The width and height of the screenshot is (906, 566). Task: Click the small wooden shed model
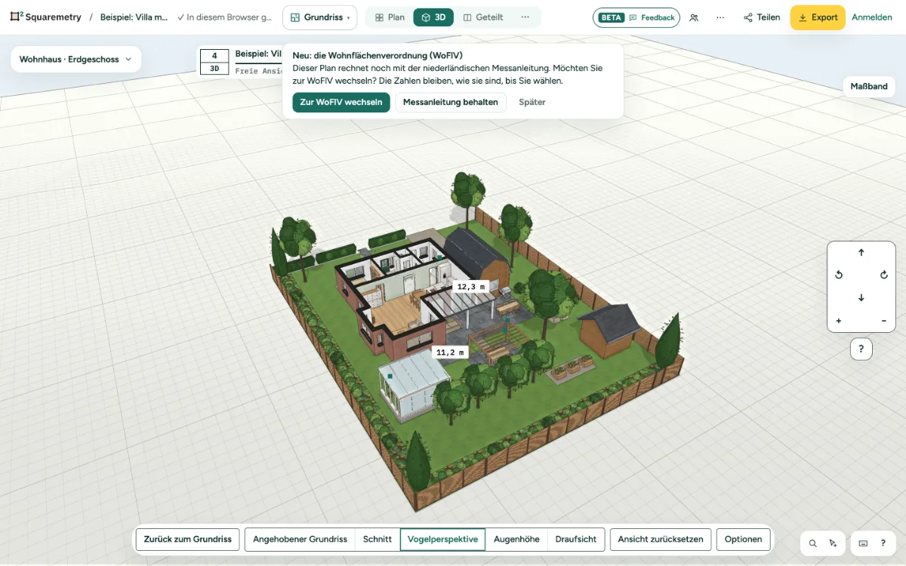(610, 329)
